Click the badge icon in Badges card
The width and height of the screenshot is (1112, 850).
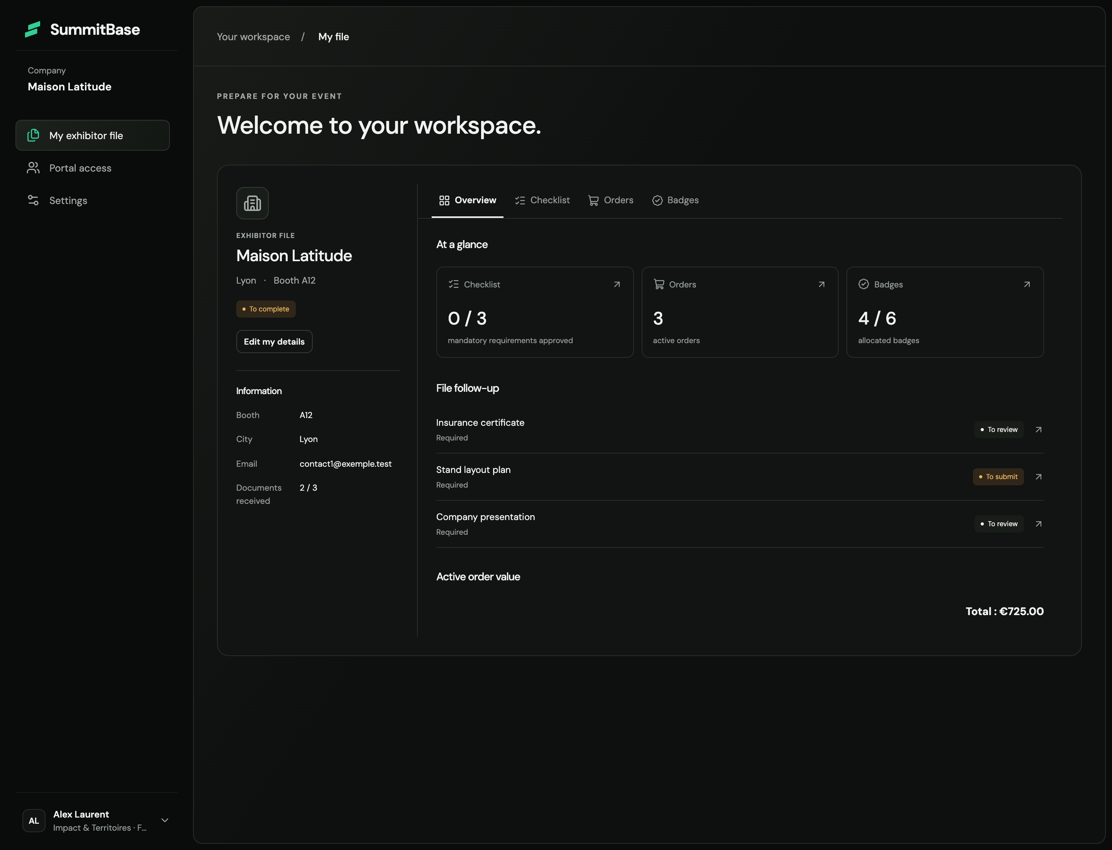pos(864,284)
